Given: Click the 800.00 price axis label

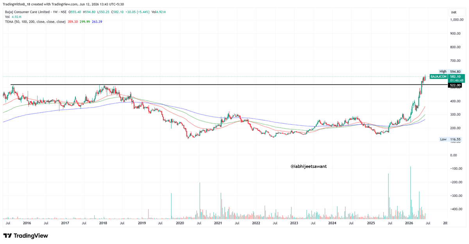Looking at the screenshot, I should (x=456, y=47).
